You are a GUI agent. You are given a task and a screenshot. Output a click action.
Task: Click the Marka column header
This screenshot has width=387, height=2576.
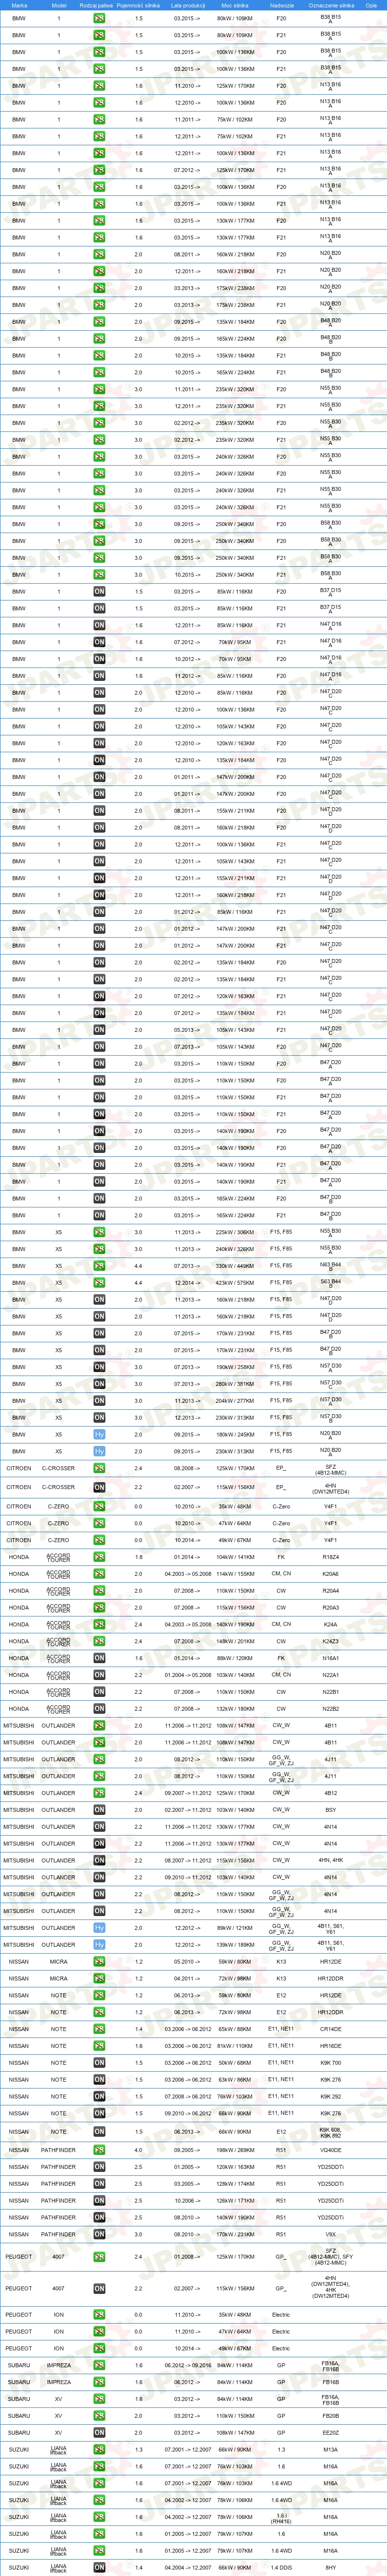(19, 5)
